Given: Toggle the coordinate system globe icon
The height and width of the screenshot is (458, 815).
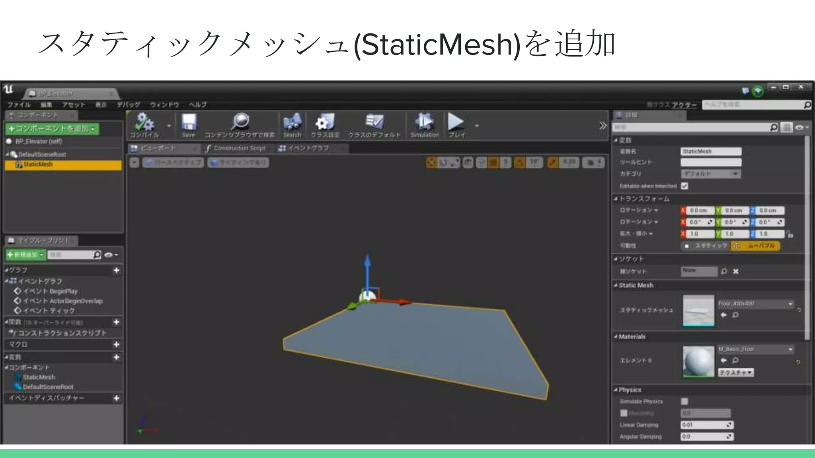Looking at the screenshot, I should (468, 163).
